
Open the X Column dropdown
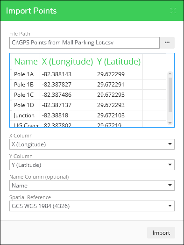tap(92, 144)
